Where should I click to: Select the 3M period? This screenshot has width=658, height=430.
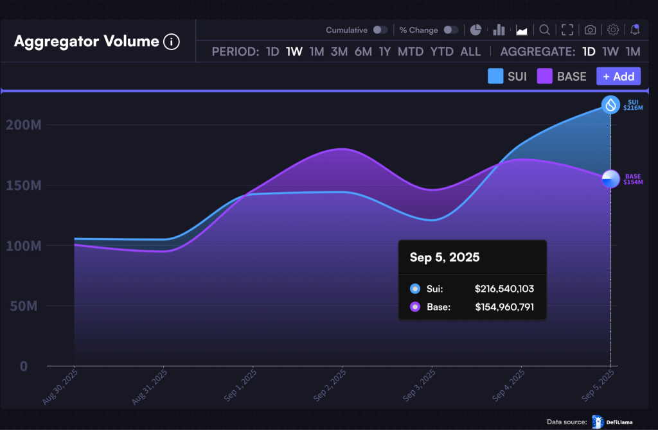[339, 52]
